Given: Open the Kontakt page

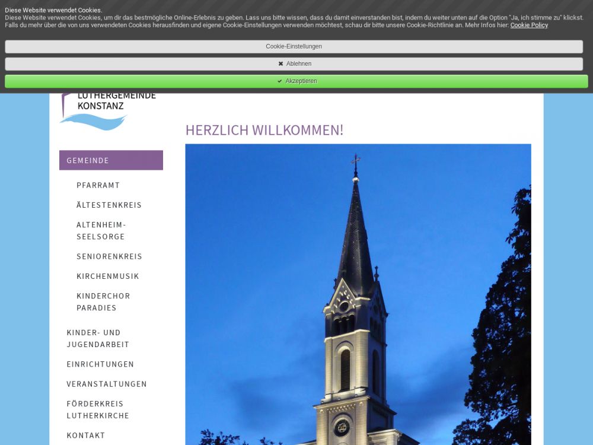Looking at the screenshot, I should [x=86, y=436].
